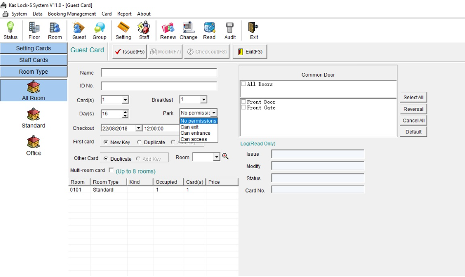Click the Status lightbulb toolbar icon

point(10,30)
